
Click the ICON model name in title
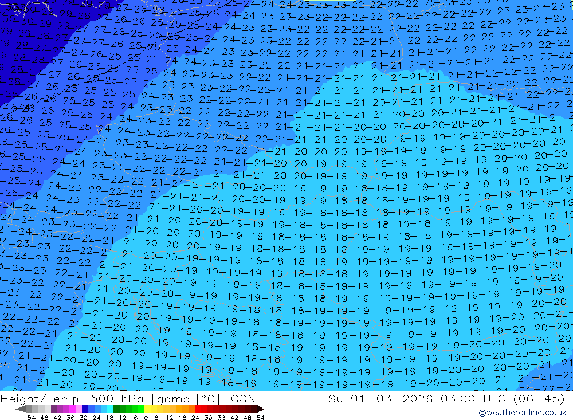pos(241,398)
